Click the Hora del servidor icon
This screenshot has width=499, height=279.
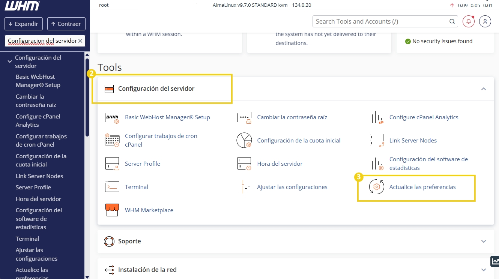point(244,163)
